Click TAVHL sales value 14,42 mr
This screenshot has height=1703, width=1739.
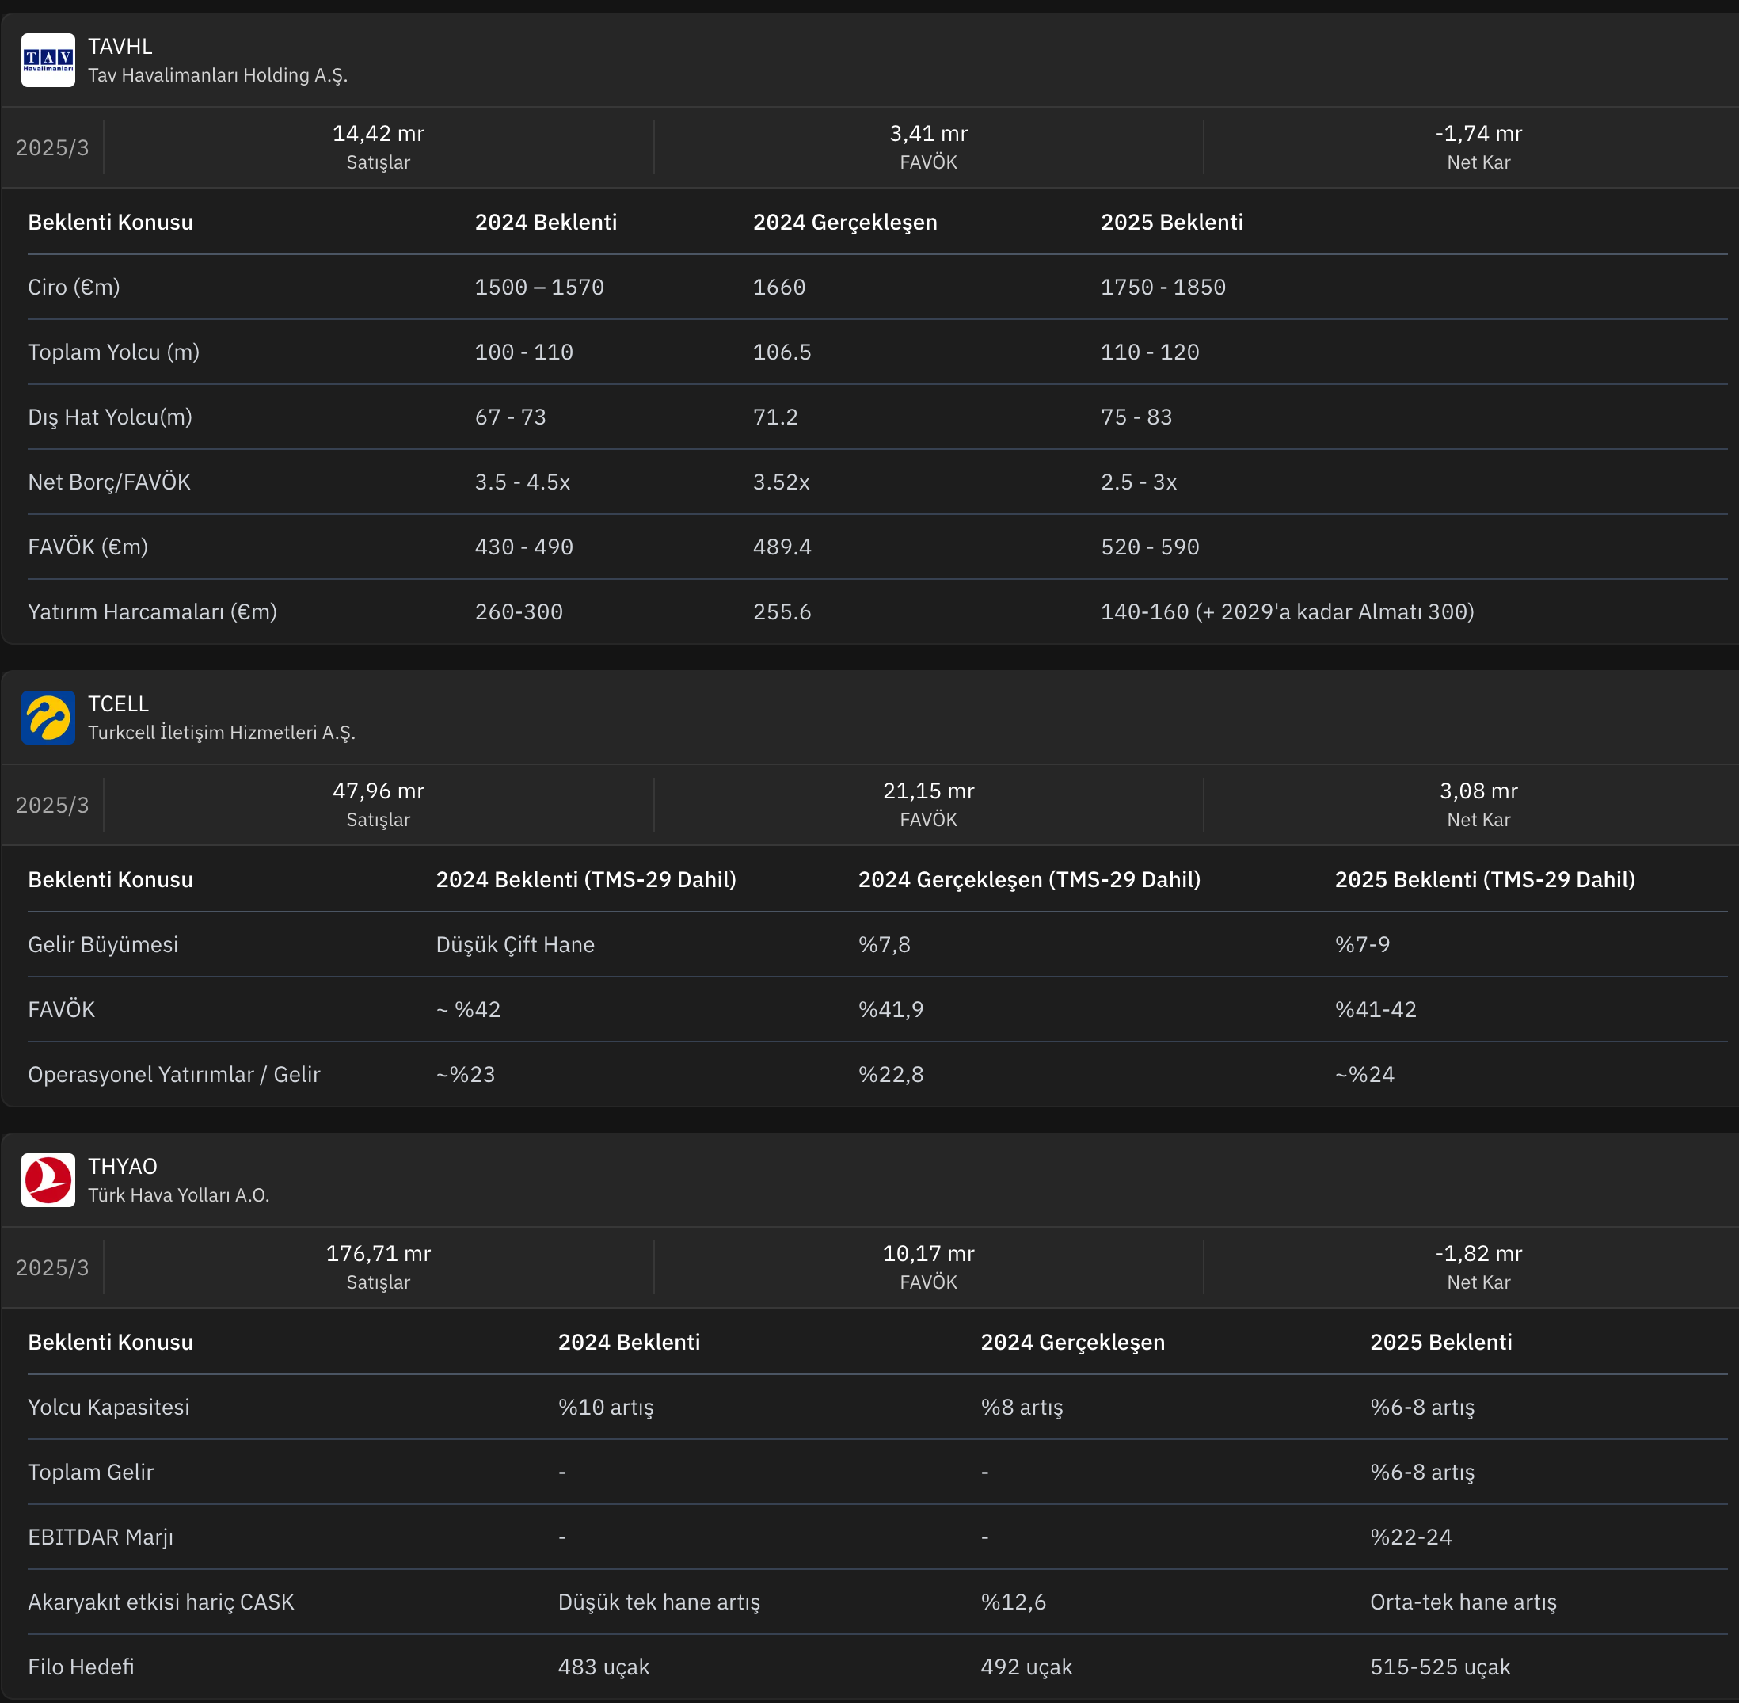pyautogui.click(x=379, y=133)
